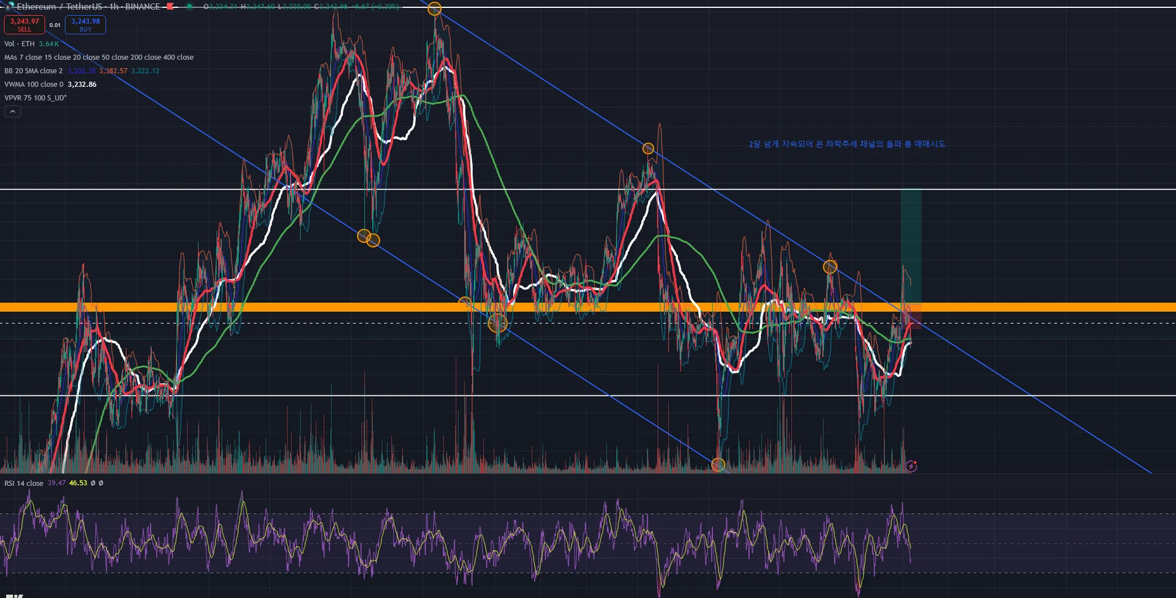Click the RSI value 46.53
Screen dimensions: 1176x598
point(78,484)
